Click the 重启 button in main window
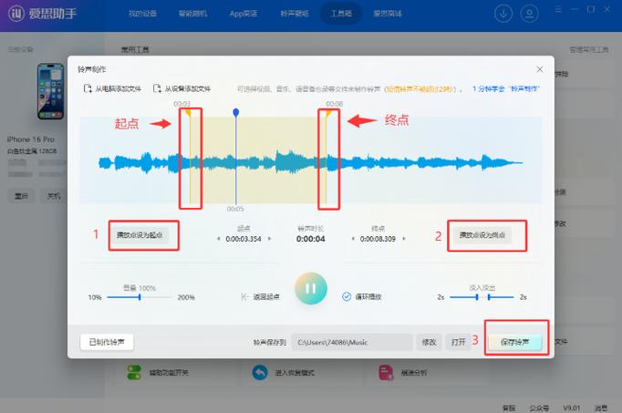 click(21, 196)
